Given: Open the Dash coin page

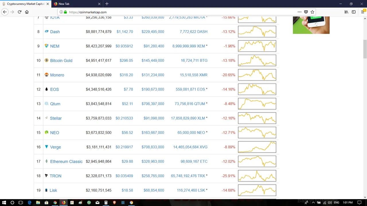Looking at the screenshot, I should tap(55, 32).
